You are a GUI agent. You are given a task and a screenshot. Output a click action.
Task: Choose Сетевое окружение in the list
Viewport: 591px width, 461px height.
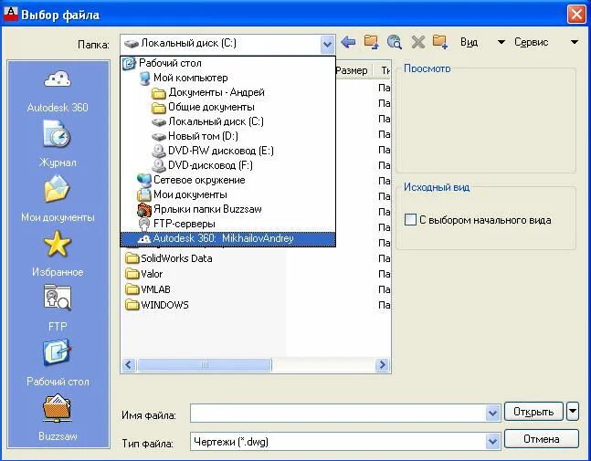(x=227, y=180)
